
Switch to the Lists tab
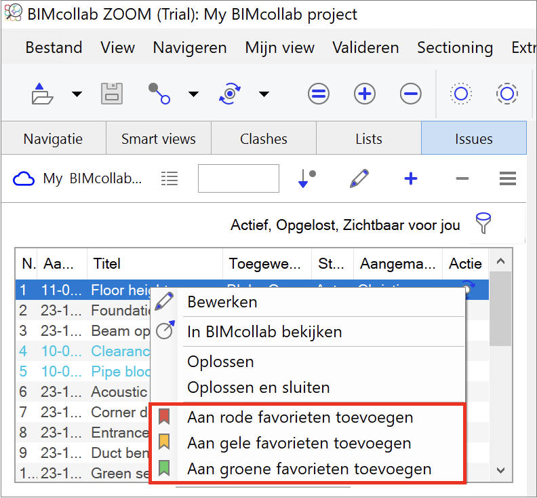point(369,139)
